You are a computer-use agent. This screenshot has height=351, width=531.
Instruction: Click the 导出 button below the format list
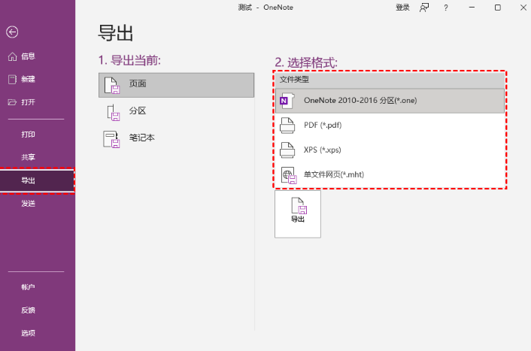298,214
